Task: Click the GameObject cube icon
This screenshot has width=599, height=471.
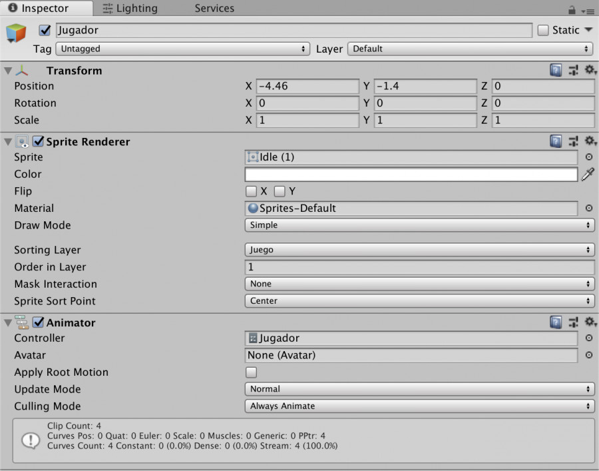Action: point(16,33)
